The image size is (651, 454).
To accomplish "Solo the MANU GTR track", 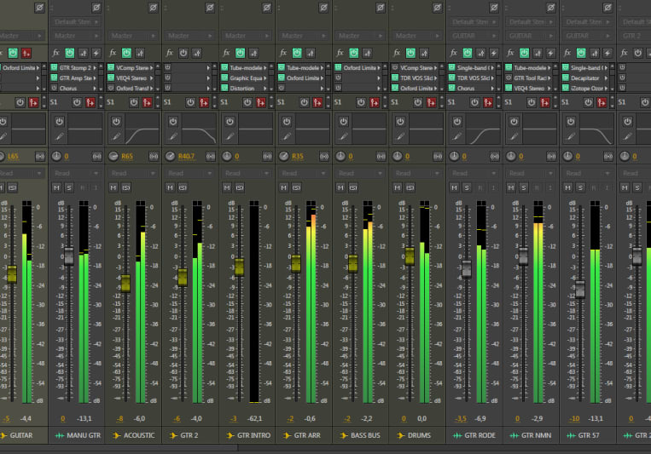I will coord(69,188).
